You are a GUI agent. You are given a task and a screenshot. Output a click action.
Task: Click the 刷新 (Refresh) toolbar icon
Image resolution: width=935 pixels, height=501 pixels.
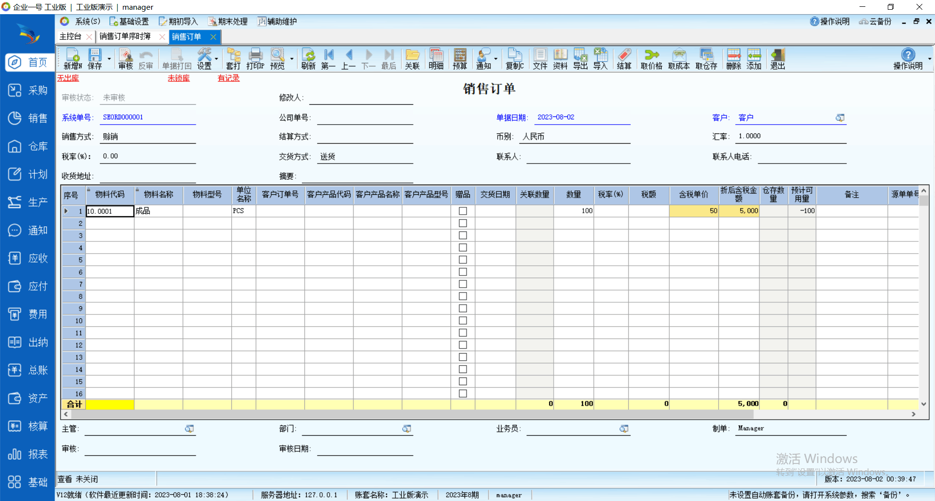[308, 59]
